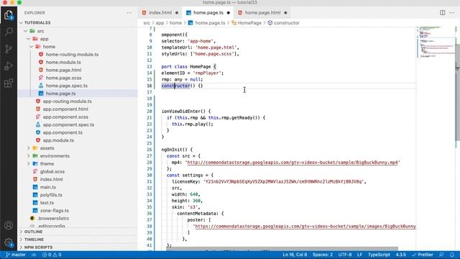Click TypeScript version 4.3.5
The width and height of the screenshot is (460, 259).
pyautogui.click(x=401, y=255)
